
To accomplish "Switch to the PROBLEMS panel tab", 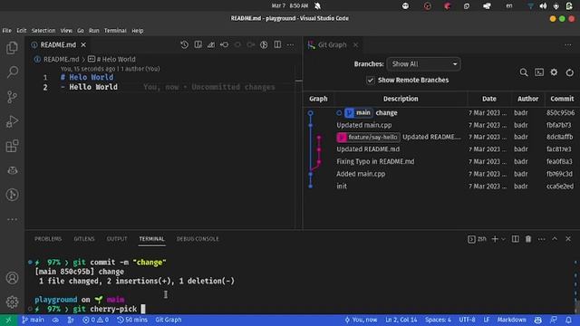I will (48, 239).
